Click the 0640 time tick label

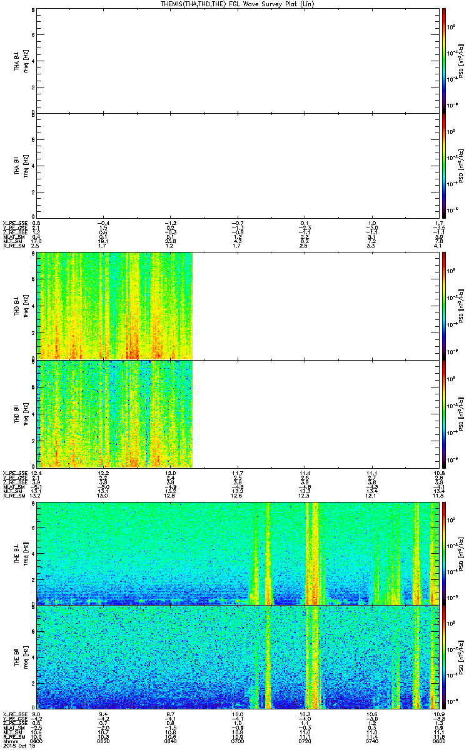coord(171,741)
